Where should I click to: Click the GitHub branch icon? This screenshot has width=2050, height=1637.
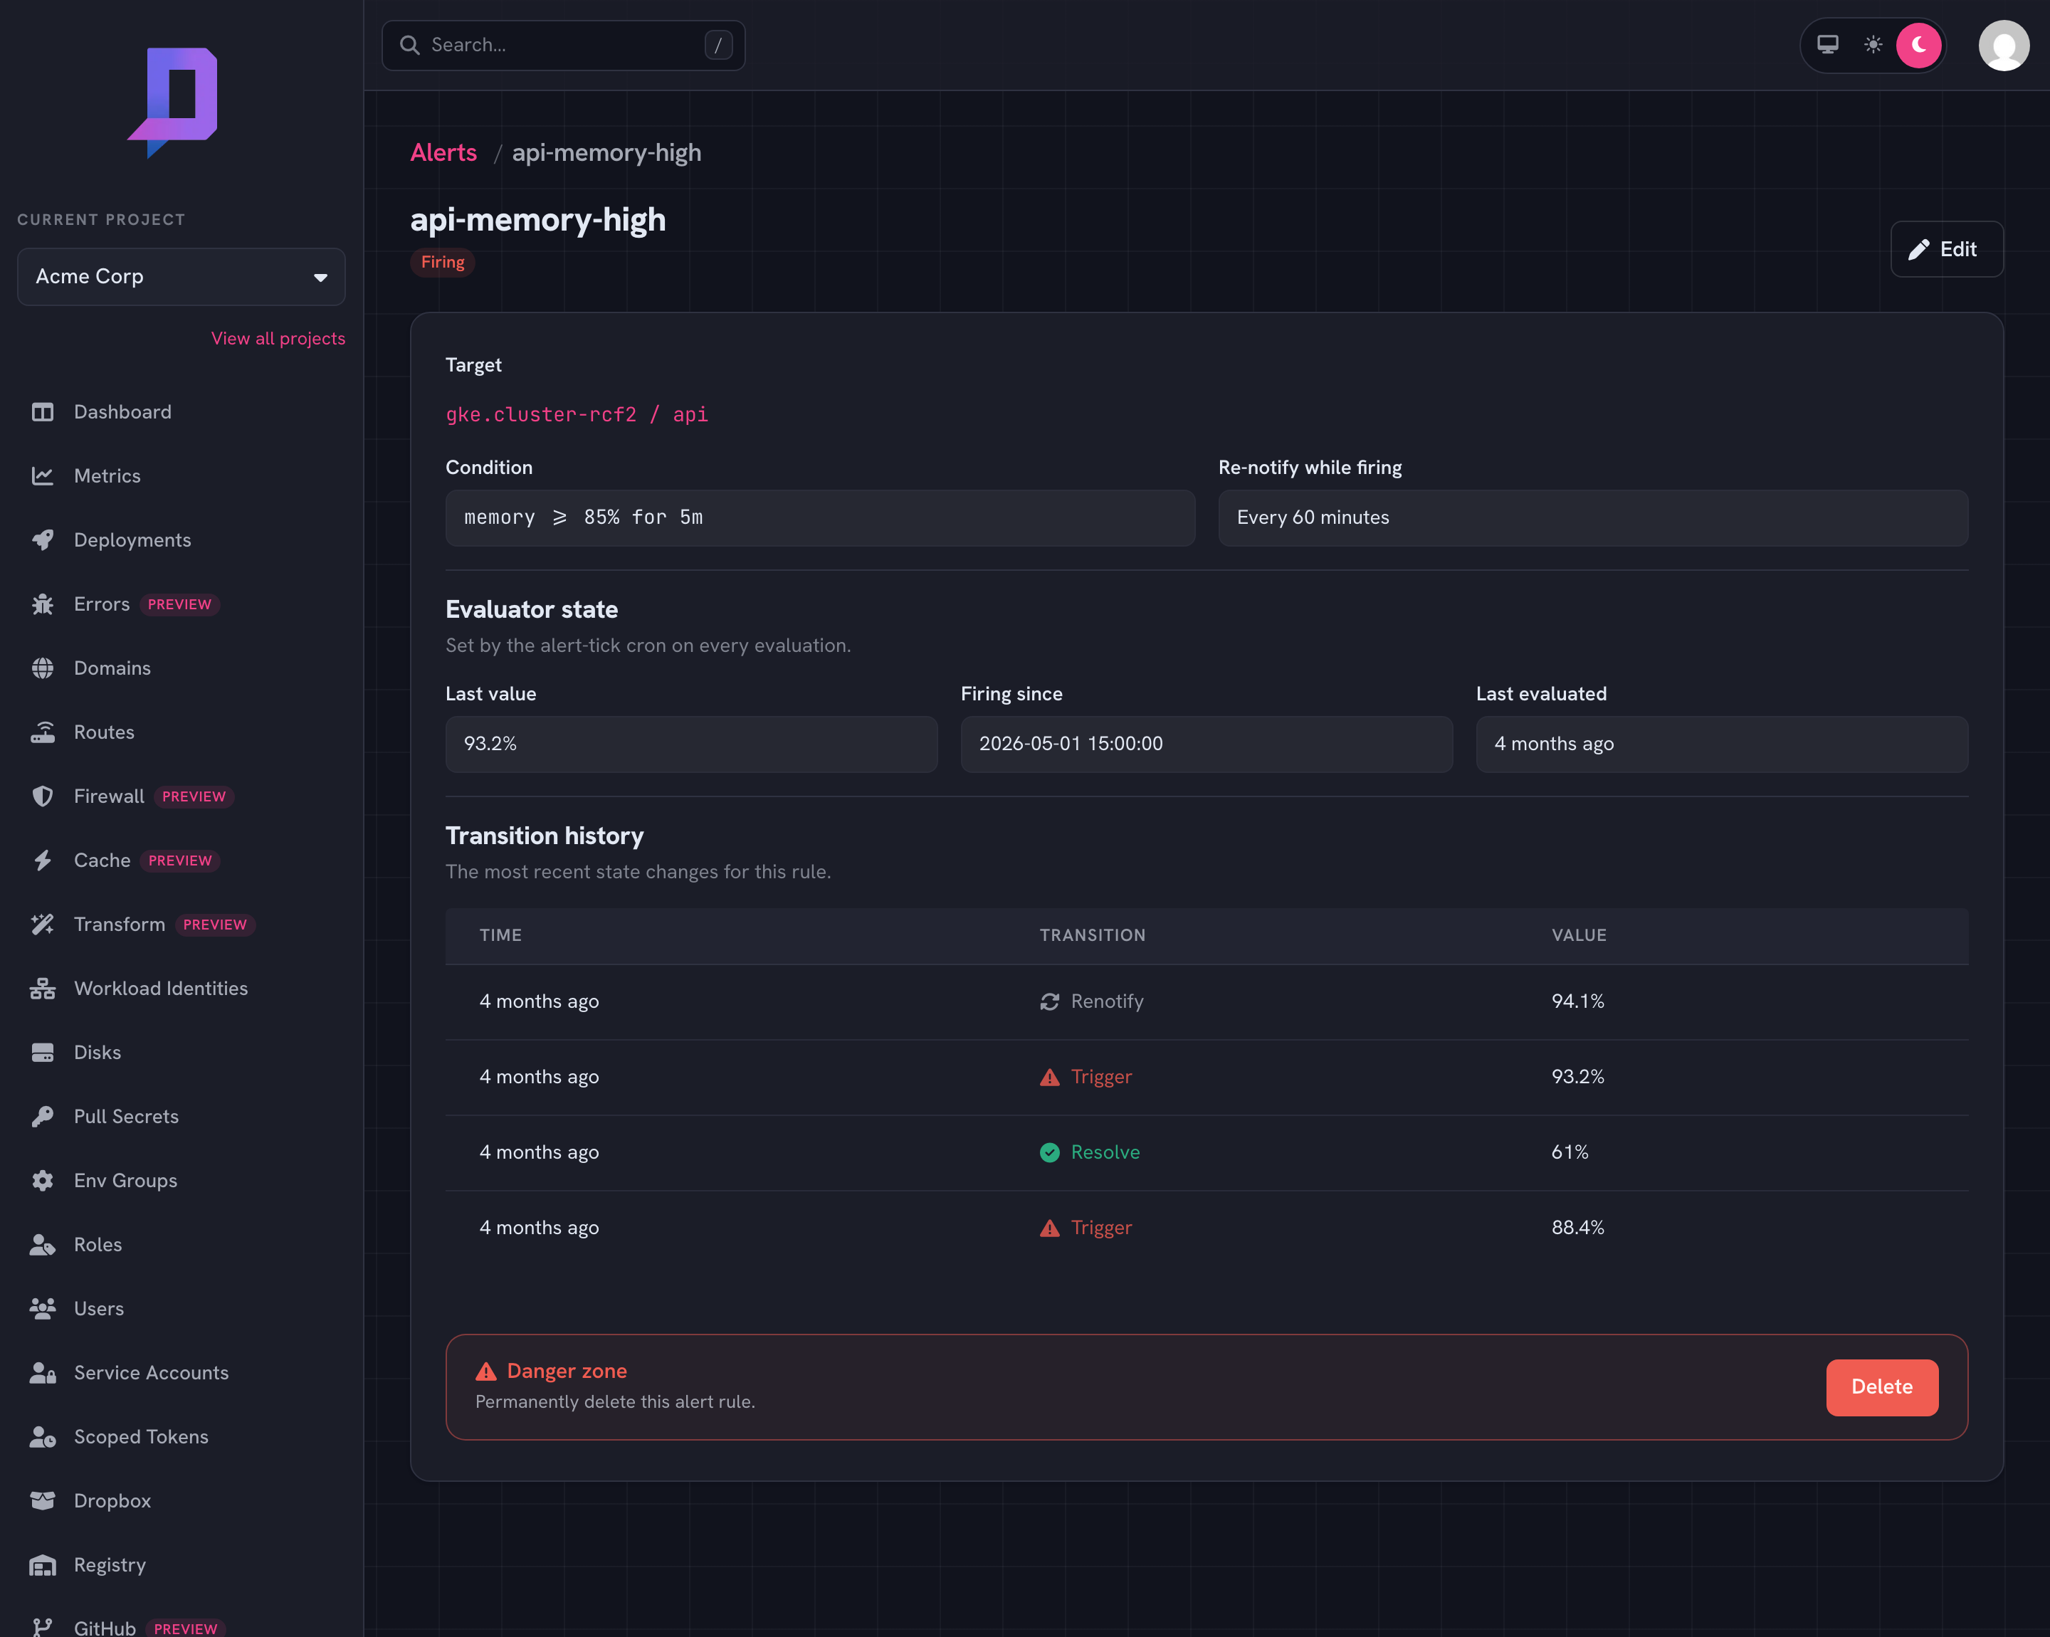(x=43, y=1628)
